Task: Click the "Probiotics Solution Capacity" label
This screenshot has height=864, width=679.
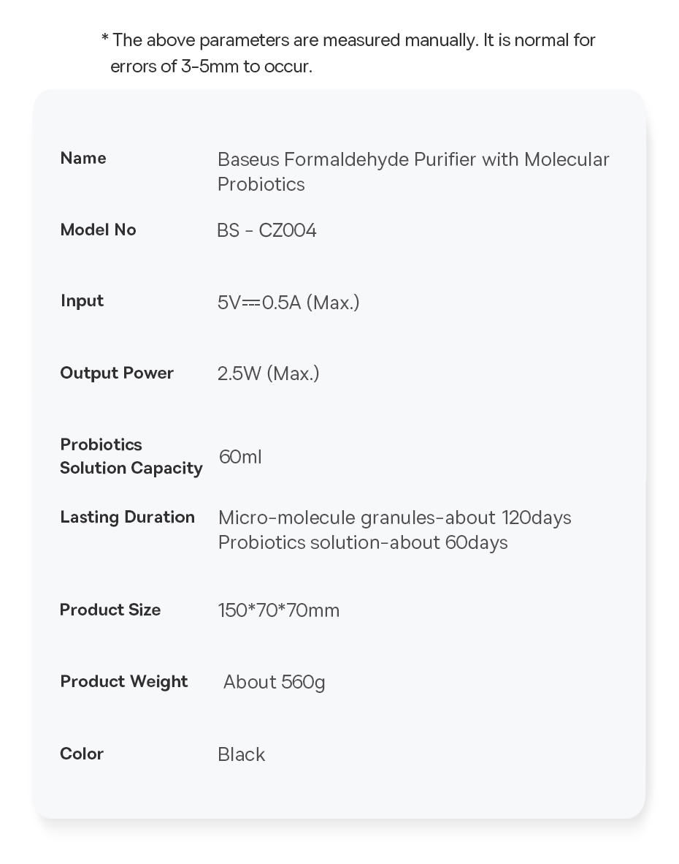Action: [131, 456]
